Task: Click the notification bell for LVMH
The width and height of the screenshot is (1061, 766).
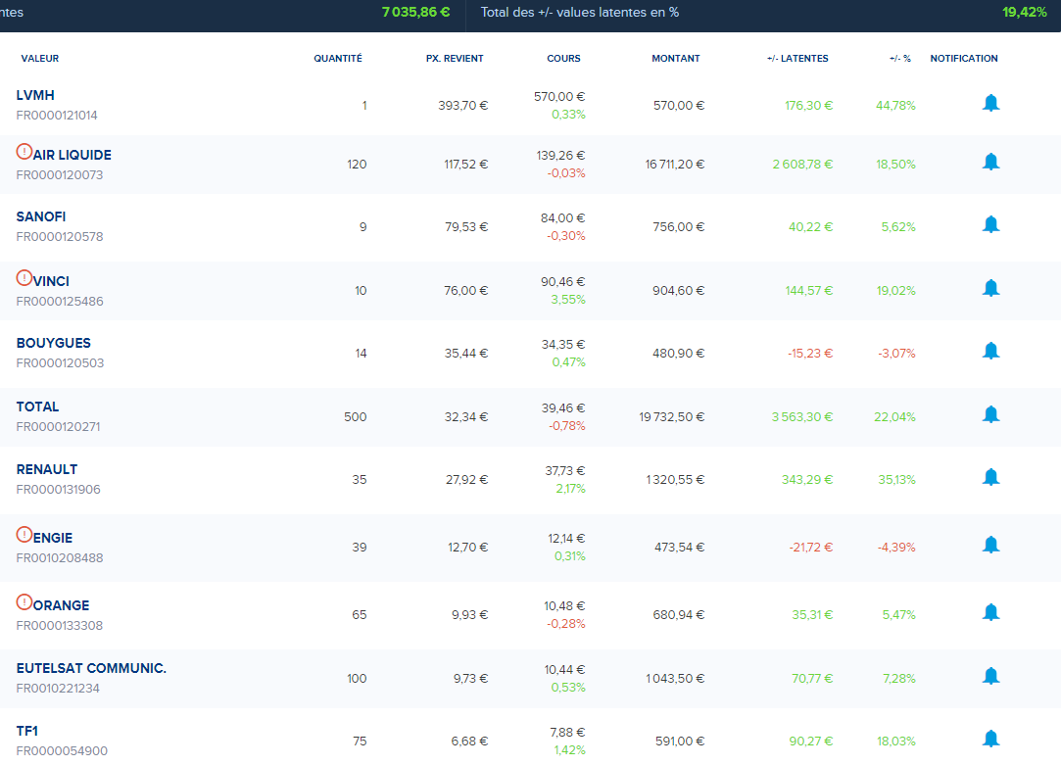Action: [990, 103]
